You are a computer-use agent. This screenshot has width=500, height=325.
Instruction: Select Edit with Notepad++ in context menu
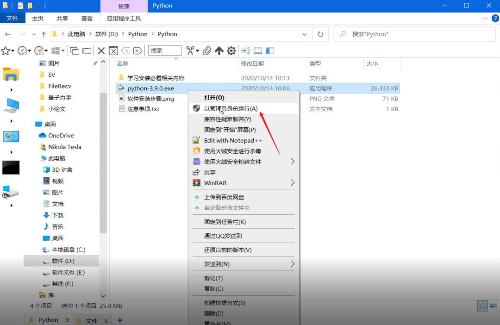click(x=233, y=140)
